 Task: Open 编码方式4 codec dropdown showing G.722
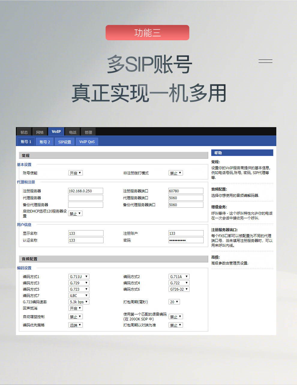coord(179,283)
